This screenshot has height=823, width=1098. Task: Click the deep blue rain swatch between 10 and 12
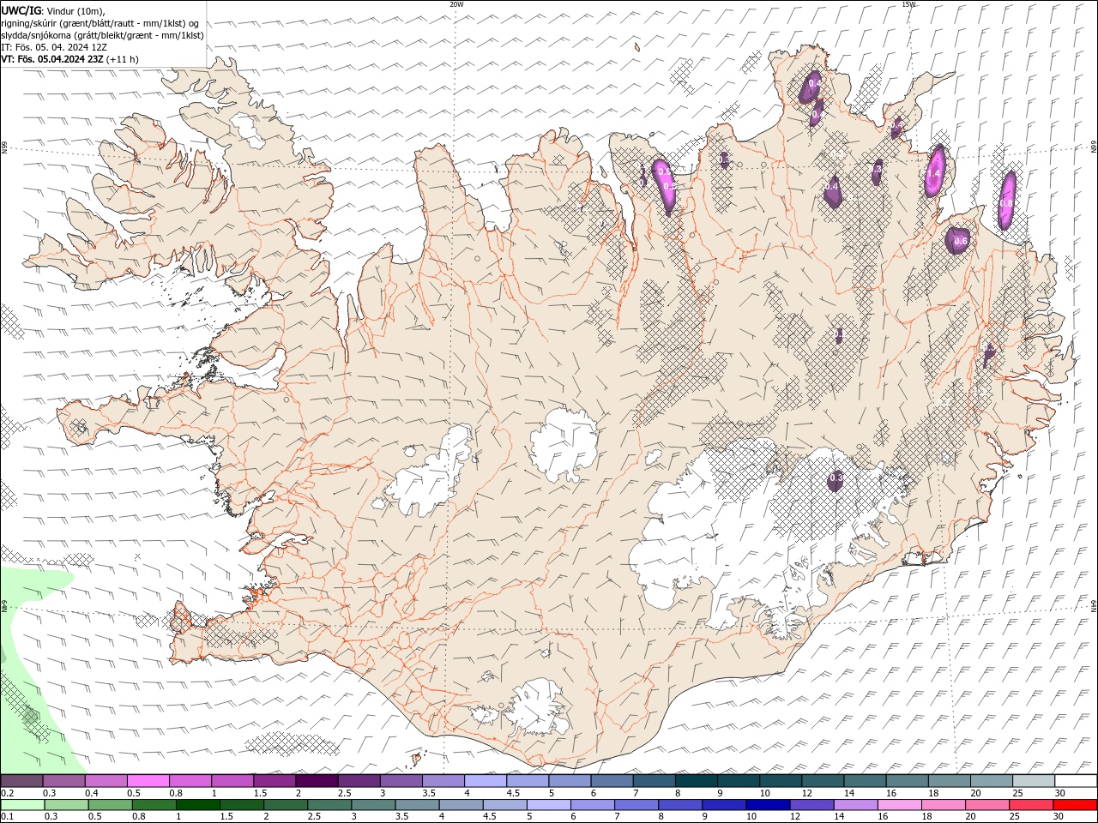coord(768,805)
